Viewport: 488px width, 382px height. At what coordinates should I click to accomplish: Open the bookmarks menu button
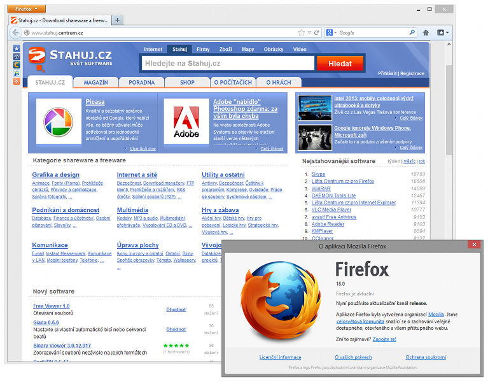tap(443, 32)
